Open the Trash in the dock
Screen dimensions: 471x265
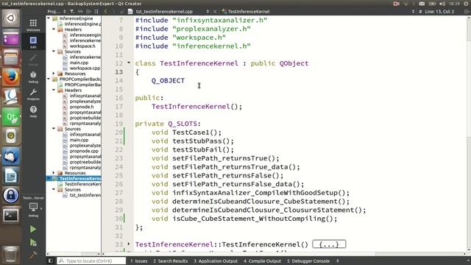click(11, 254)
